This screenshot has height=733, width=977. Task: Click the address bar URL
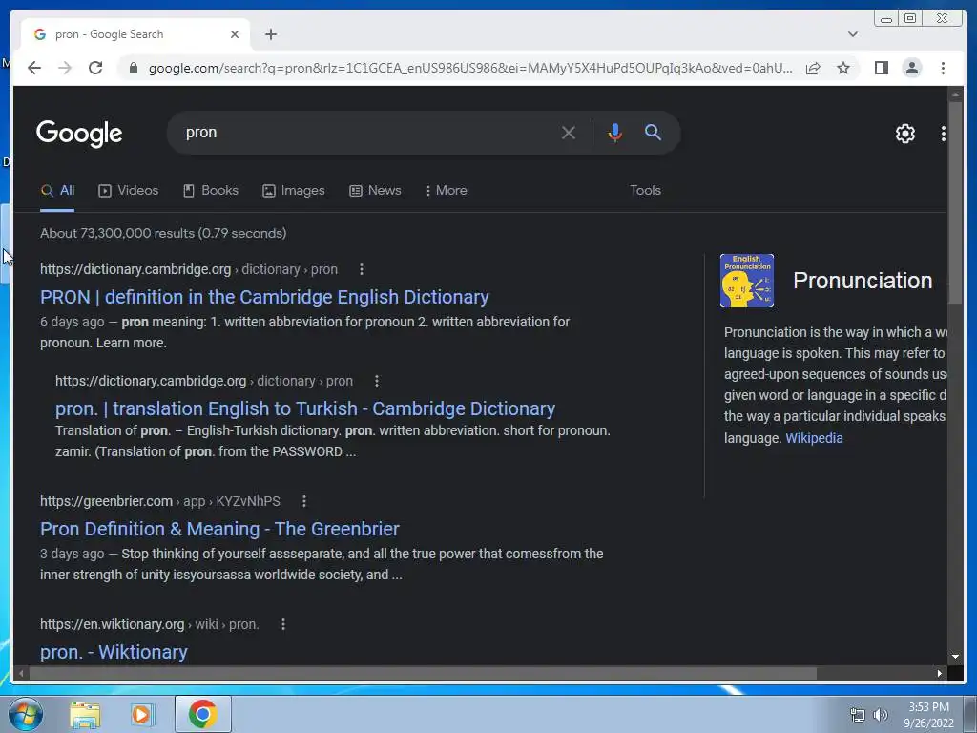click(470, 68)
